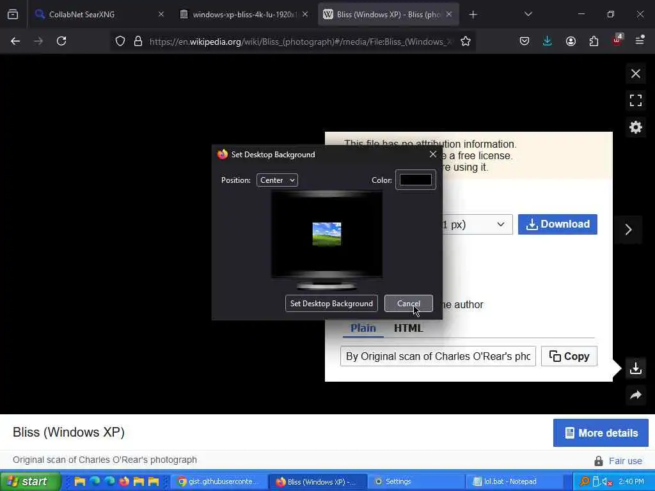Image resolution: width=655 pixels, height=491 pixels.
Task: Show site security padlock info
Action: pos(138,41)
